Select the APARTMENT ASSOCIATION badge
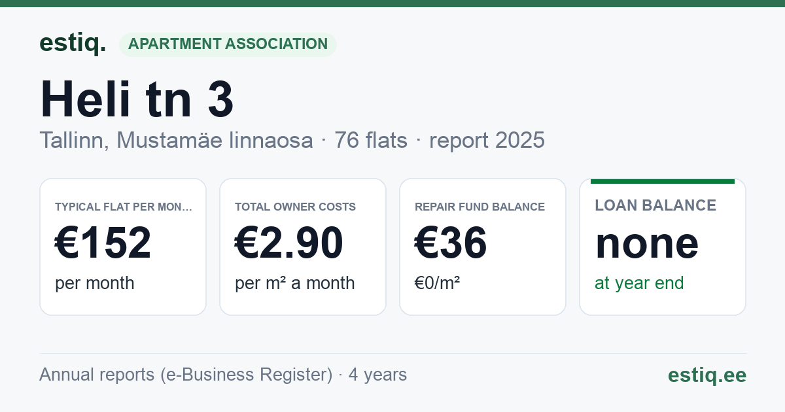785x412 pixels. click(228, 44)
